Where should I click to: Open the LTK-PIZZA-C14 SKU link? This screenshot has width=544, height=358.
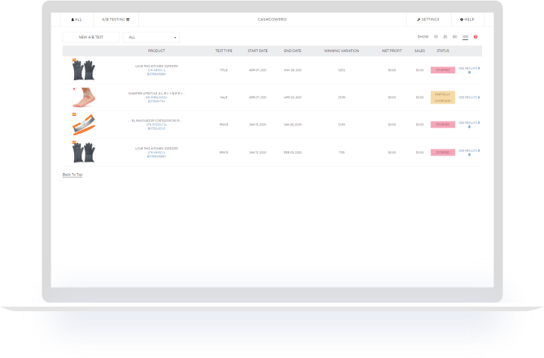point(156,125)
